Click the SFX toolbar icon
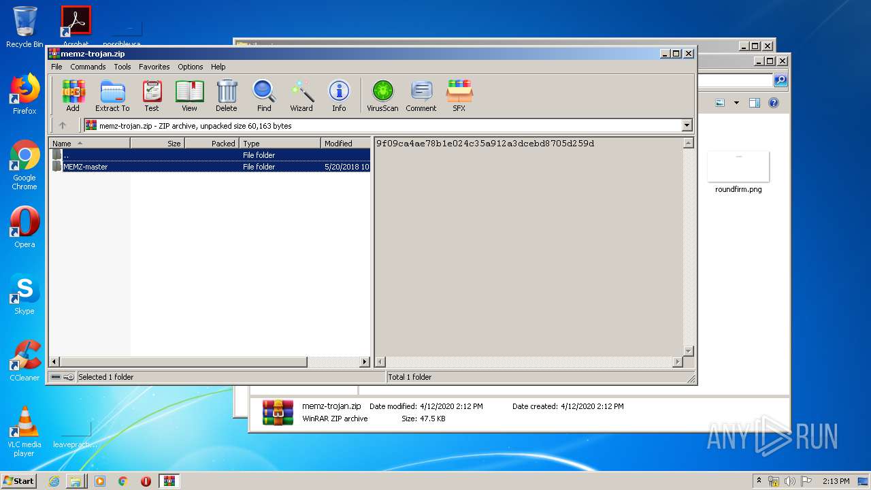The width and height of the screenshot is (871, 490). click(459, 96)
